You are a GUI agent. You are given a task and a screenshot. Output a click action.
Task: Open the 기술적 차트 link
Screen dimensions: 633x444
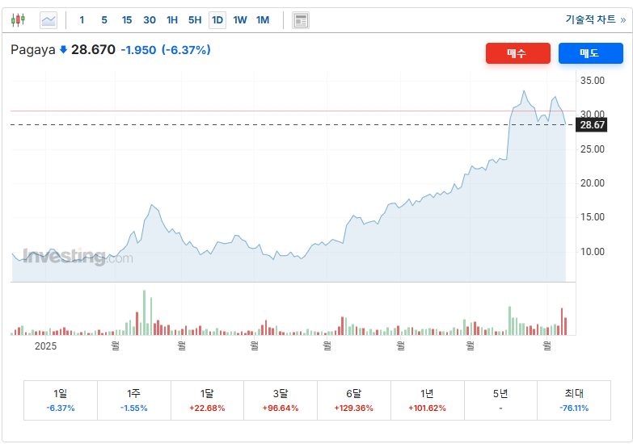(596, 19)
